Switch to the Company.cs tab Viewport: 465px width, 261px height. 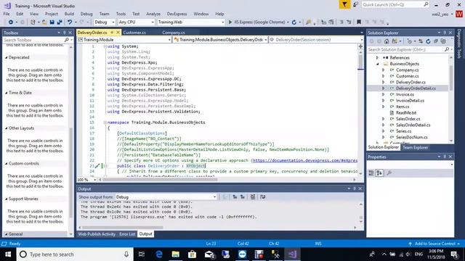[174, 33]
